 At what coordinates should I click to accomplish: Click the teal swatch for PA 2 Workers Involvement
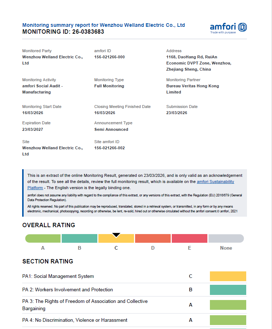coord(228,290)
